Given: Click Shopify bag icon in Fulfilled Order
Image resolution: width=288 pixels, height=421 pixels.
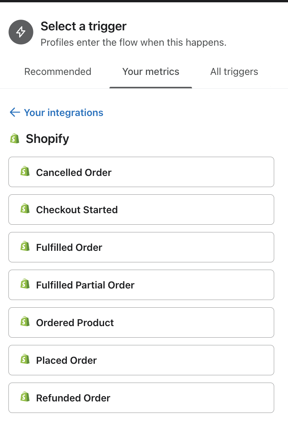Looking at the screenshot, I should tap(25, 247).
